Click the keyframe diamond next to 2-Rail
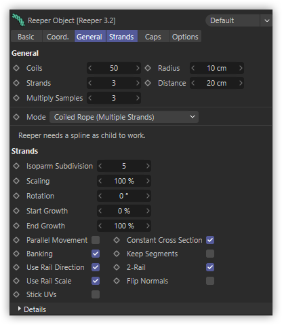 pos(117,267)
